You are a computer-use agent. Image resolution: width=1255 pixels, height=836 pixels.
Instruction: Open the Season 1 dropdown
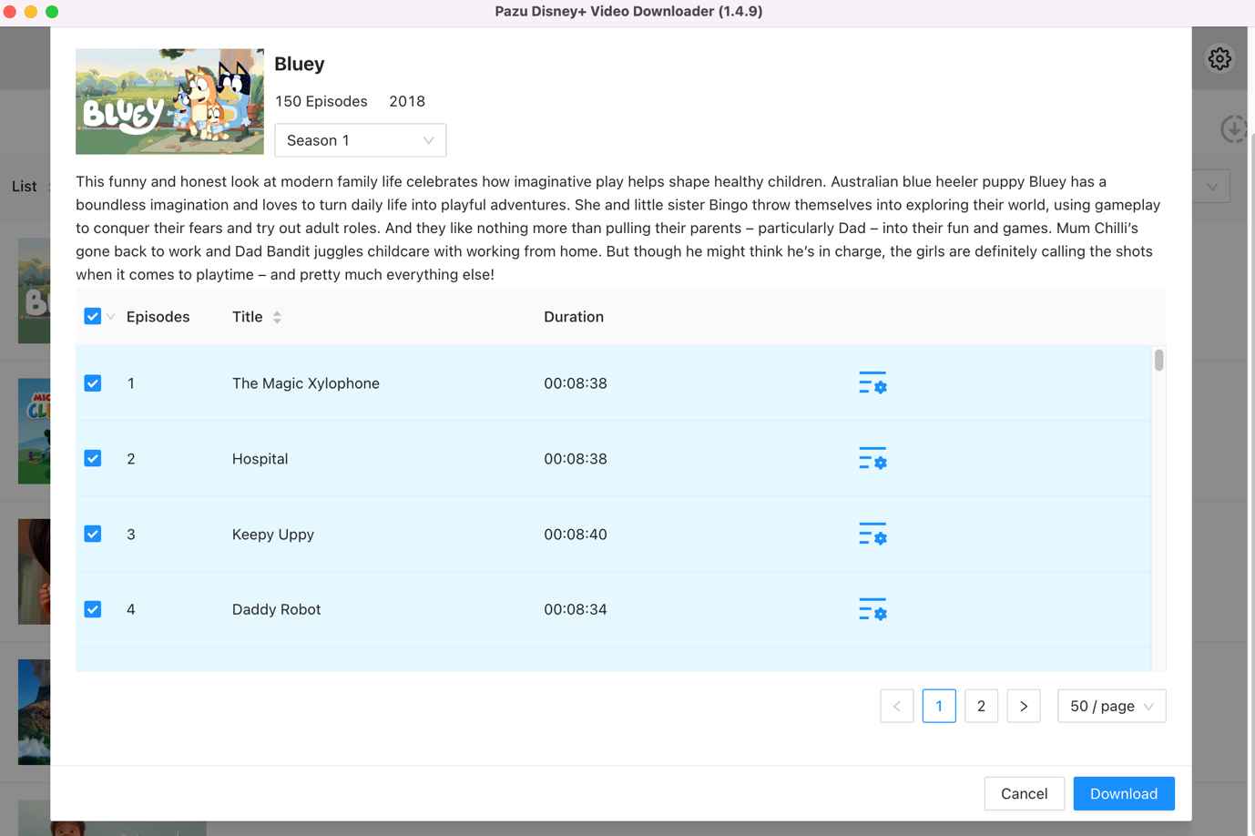pos(360,140)
